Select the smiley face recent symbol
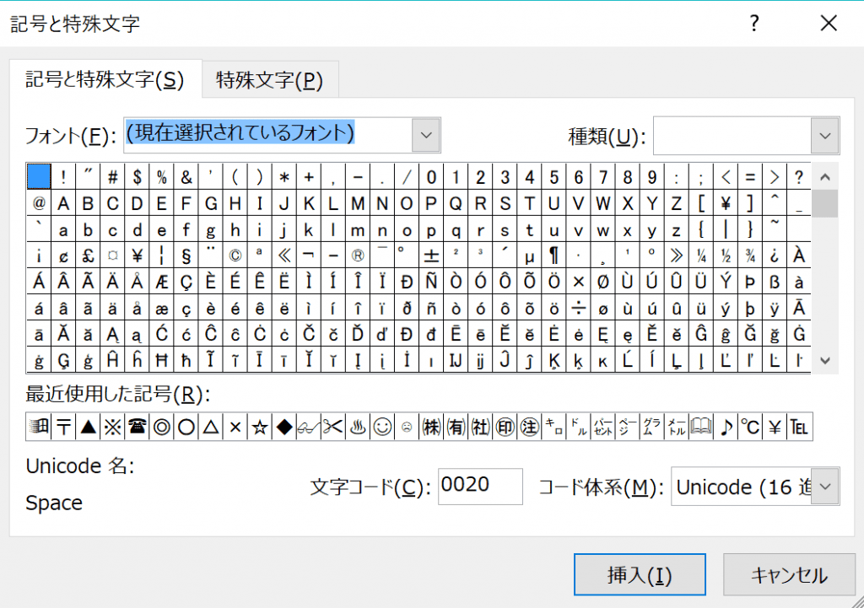 382,428
